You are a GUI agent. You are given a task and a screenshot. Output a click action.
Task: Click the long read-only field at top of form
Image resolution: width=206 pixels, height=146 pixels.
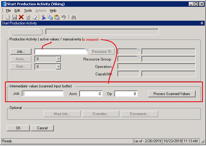[x=102, y=32]
